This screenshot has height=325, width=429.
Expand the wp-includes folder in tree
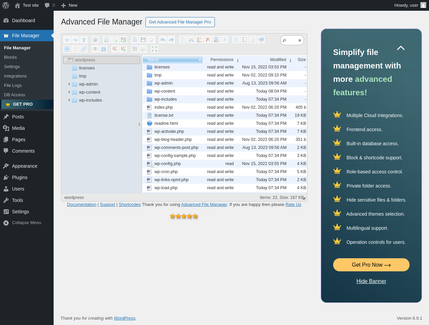click(x=69, y=100)
